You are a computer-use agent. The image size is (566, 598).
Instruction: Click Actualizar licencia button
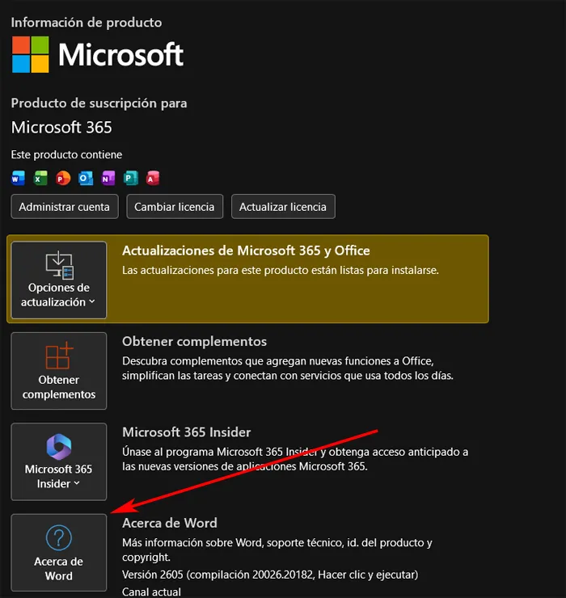coord(283,207)
